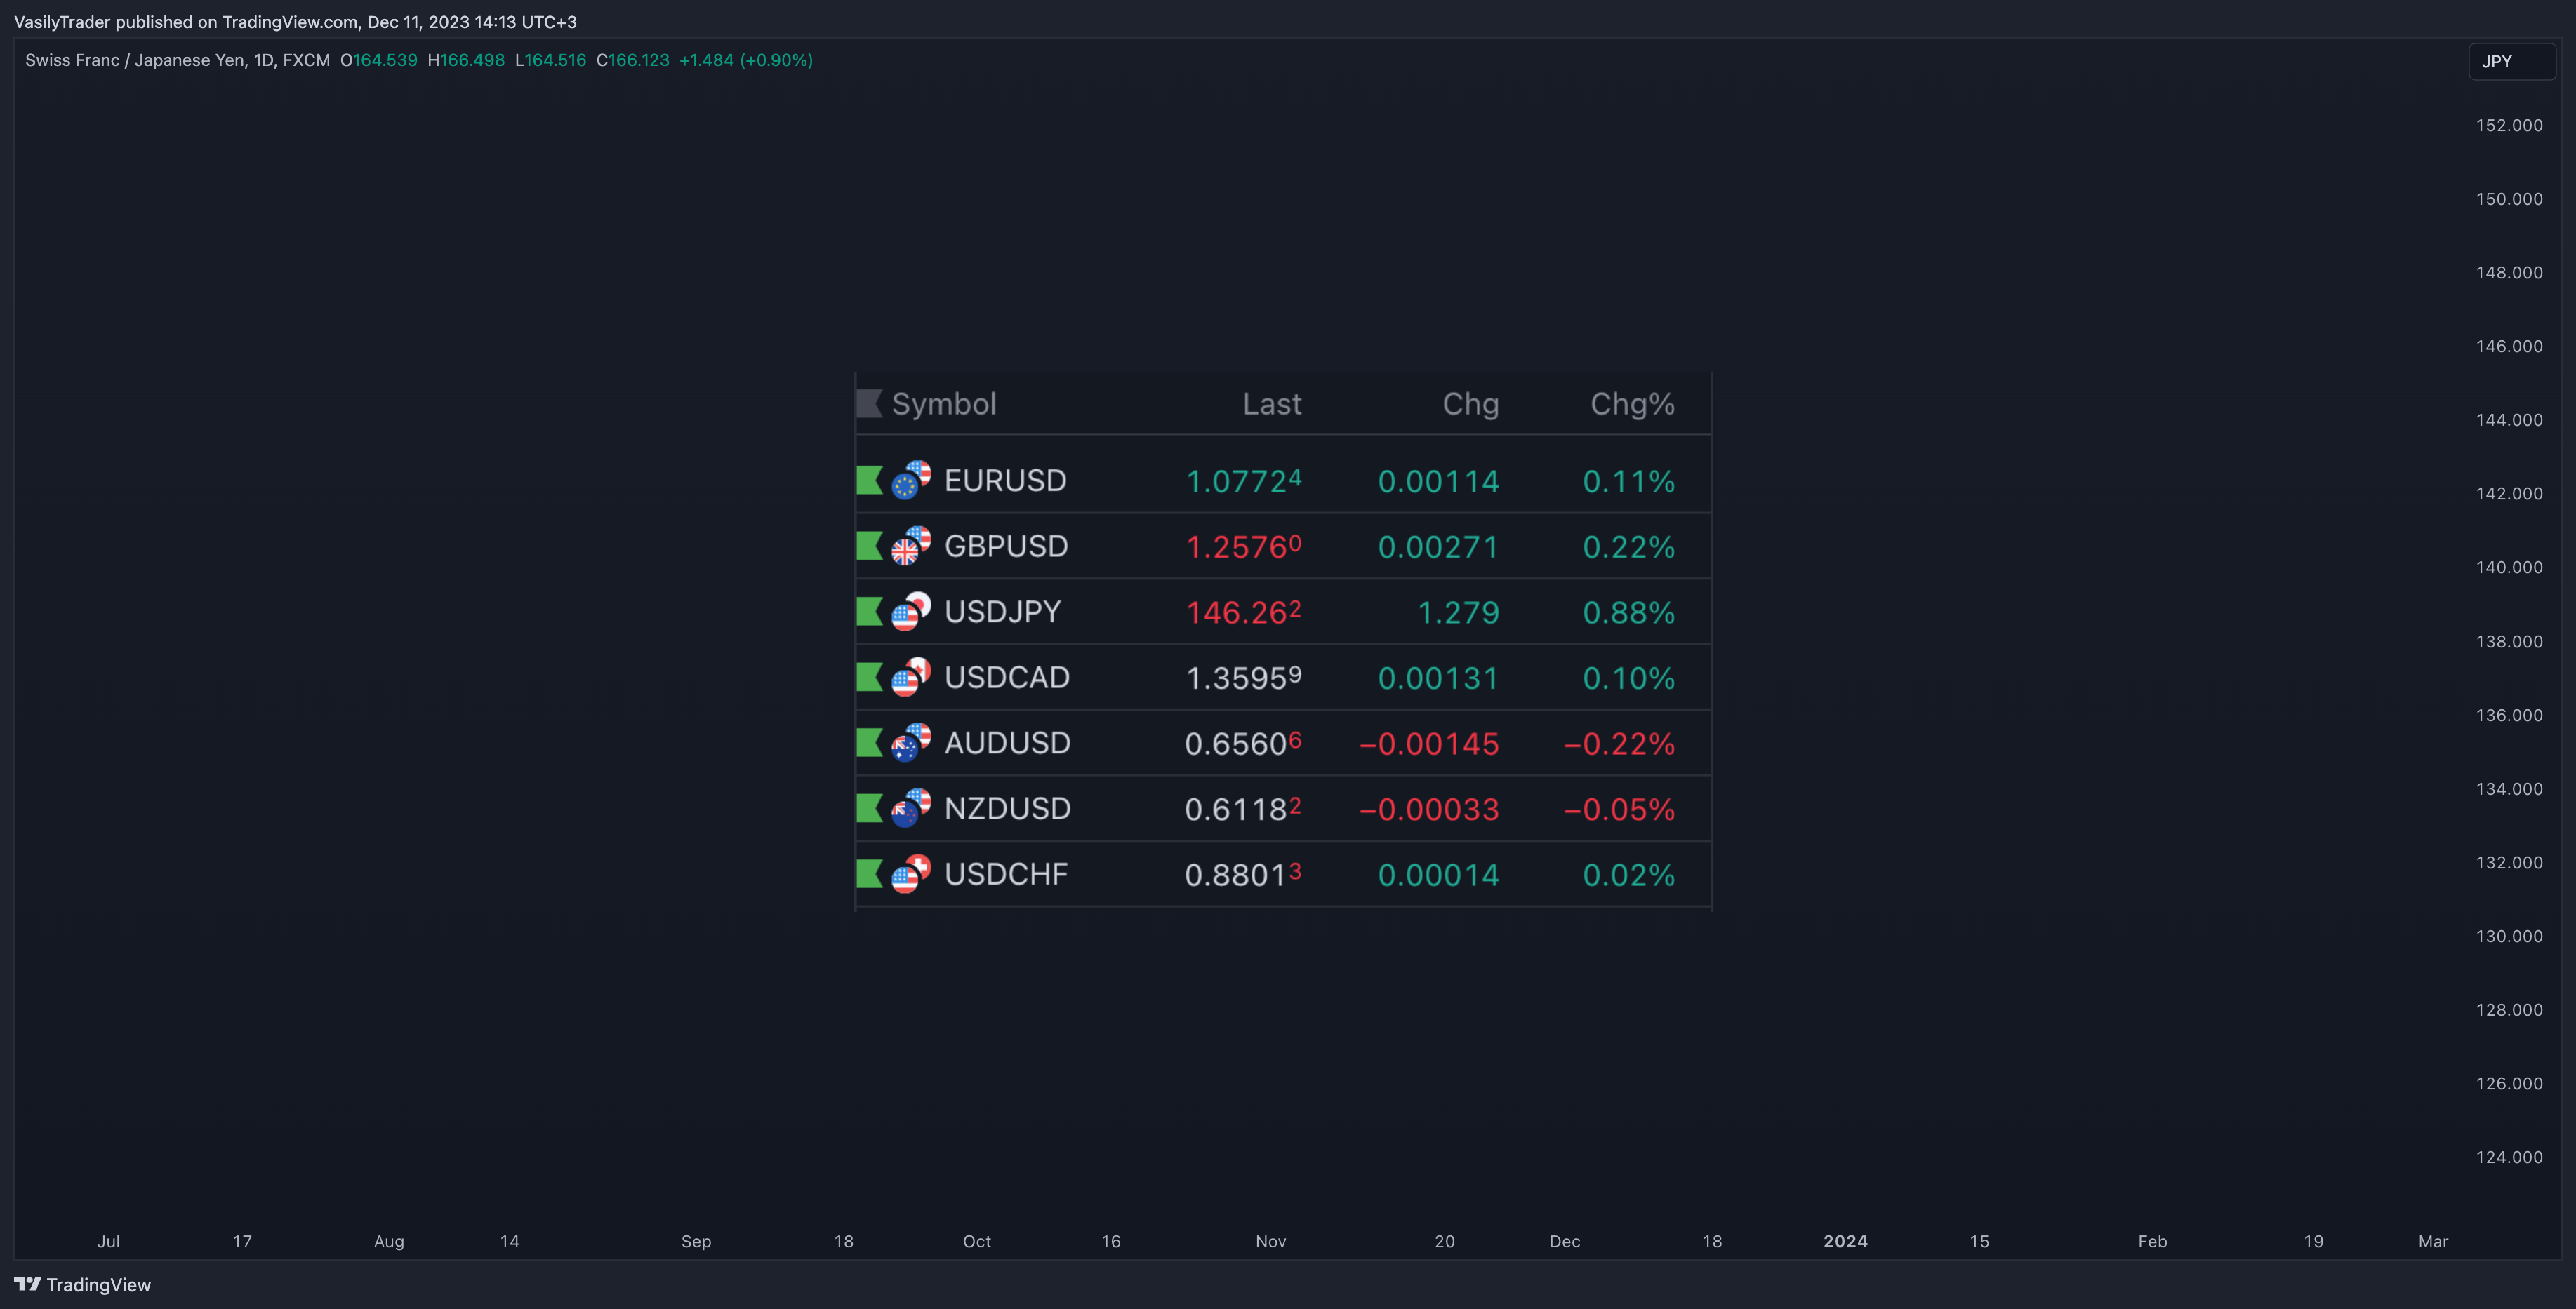The height and width of the screenshot is (1309, 2576).
Task: Toggle the flag marker on USDCHF row
Action: [869, 874]
